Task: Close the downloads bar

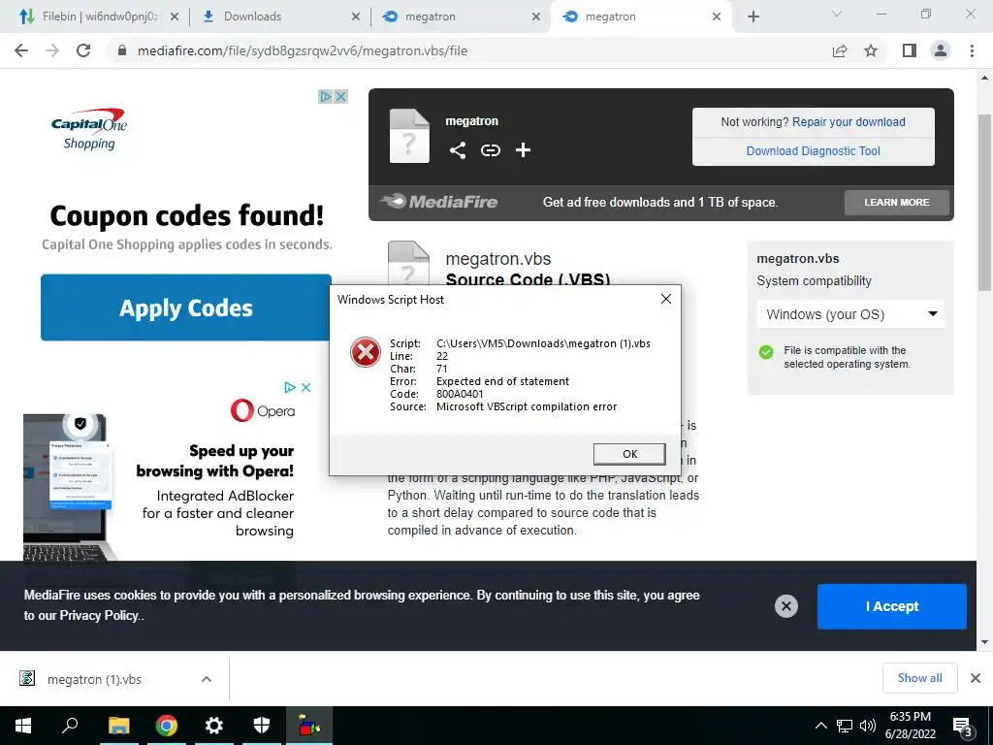Action: tap(976, 678)
